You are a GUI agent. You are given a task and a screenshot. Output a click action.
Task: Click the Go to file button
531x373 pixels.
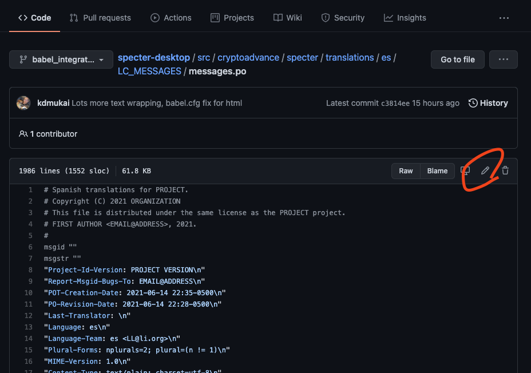pyautogui.click(x=458, y=59)
